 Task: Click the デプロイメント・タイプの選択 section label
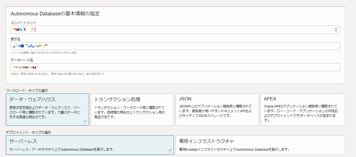pos(28,132)
